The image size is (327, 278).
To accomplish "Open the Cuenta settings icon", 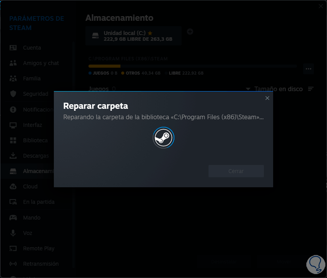I will point(13,48).
